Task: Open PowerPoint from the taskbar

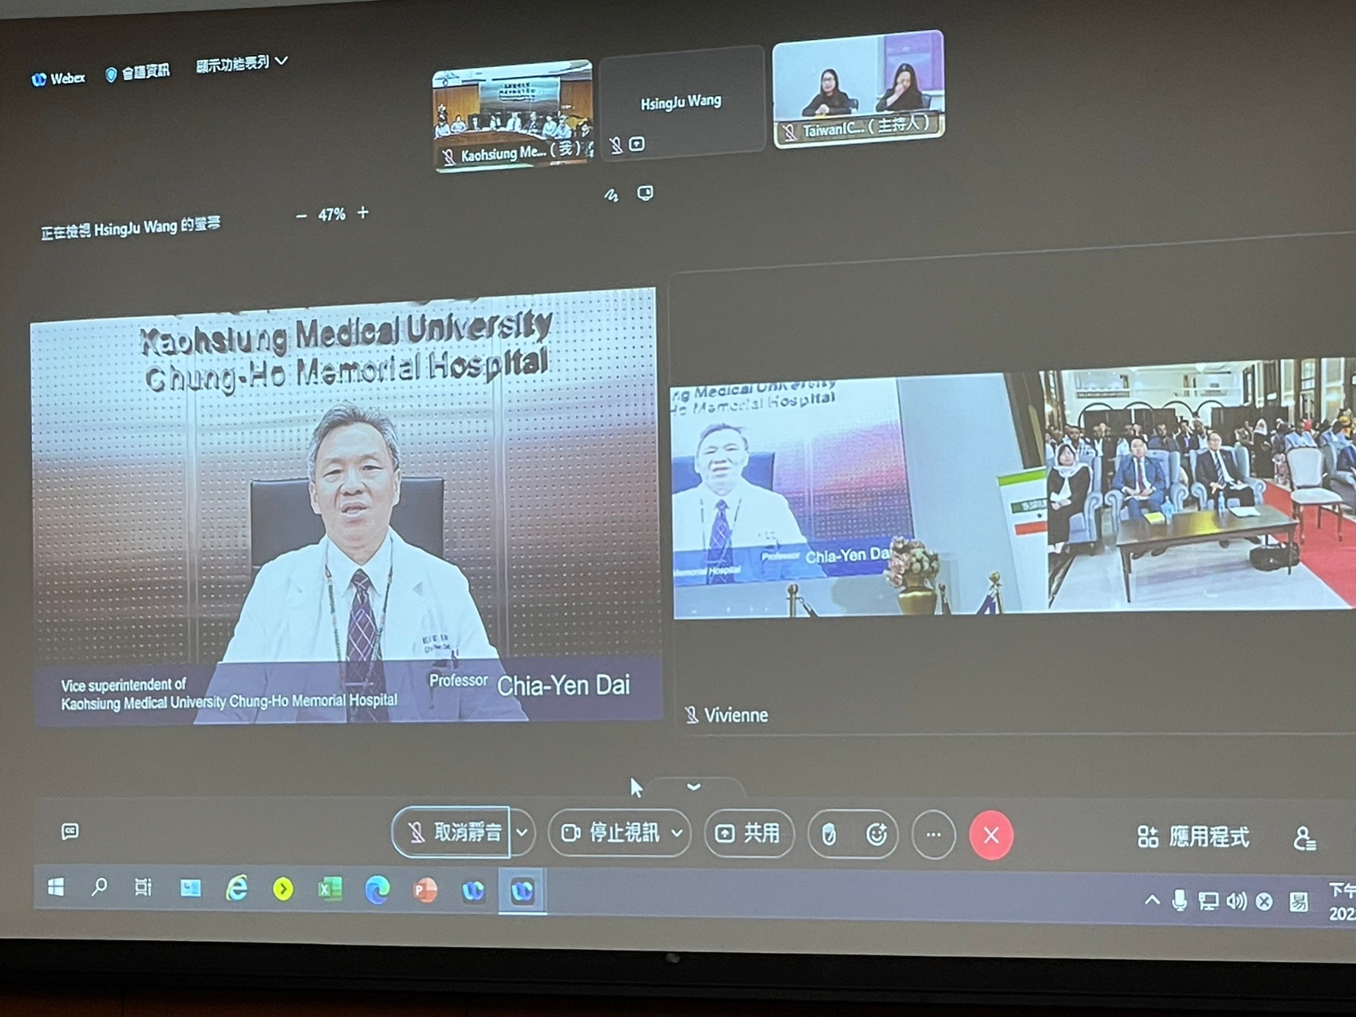Action: (425, 890)
